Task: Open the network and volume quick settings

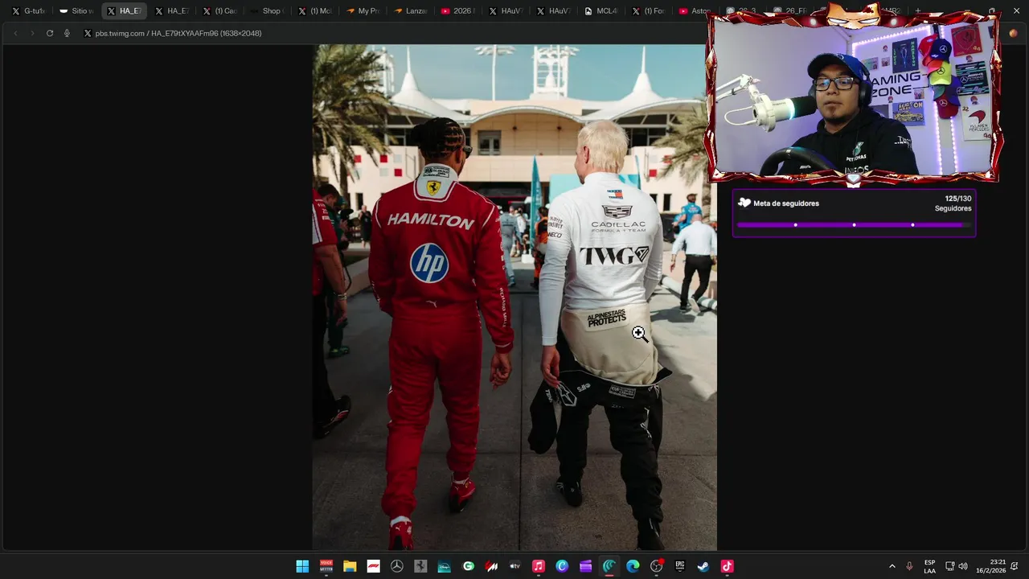Action: tap(956, 566)
